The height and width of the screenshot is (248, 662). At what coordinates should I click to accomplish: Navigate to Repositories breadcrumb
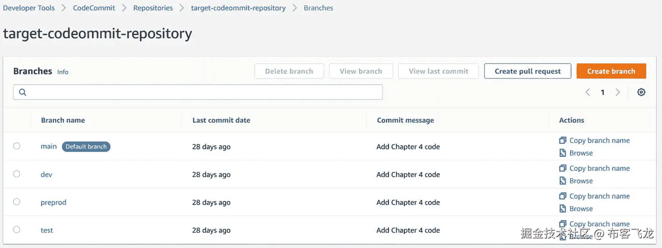point(153,8)
